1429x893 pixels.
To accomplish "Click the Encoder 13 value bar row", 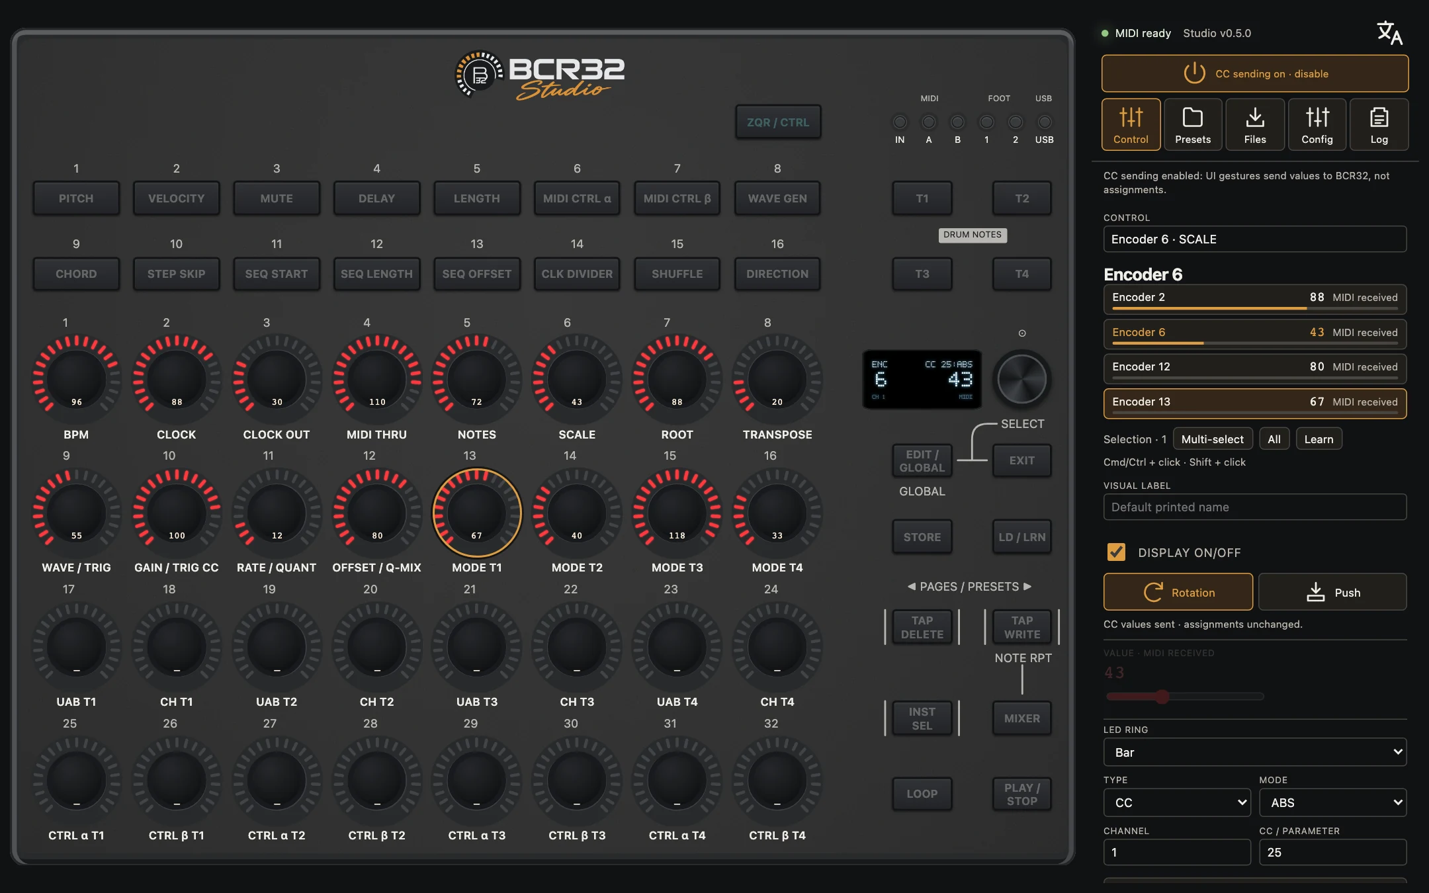I will pos(1255,403).
